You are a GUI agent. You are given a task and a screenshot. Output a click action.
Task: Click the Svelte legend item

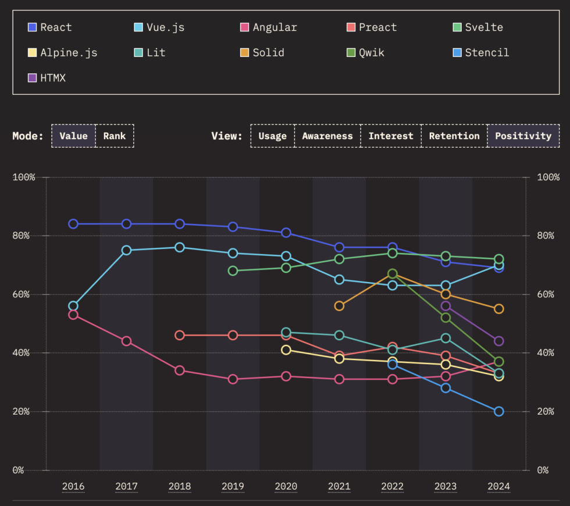coord(478,27)
